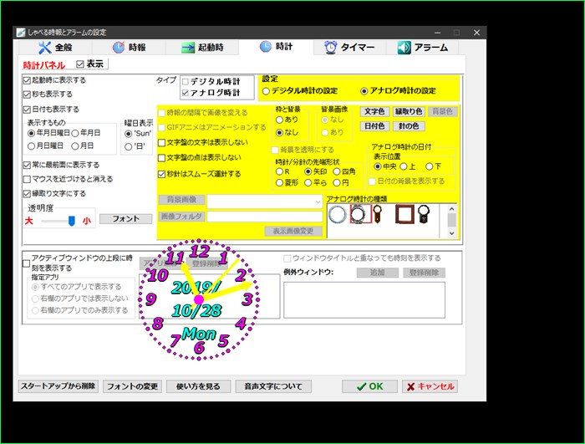This screenshot has width=585, height=444.
Task: Select the square brown frame clock thumbnail
Action: [404, 214]
